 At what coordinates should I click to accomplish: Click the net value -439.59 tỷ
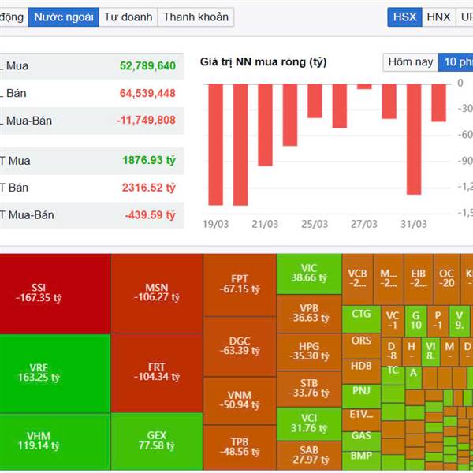[150, 215]
